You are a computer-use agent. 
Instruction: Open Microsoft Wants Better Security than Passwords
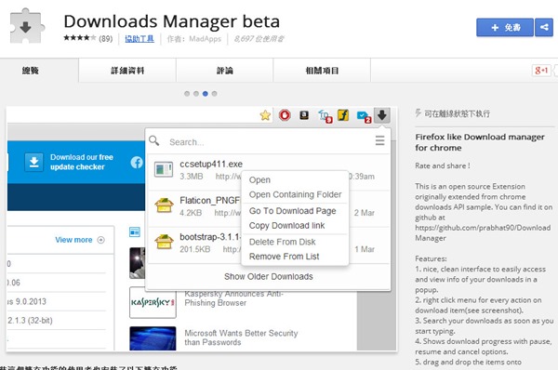(x=241, y=337)
